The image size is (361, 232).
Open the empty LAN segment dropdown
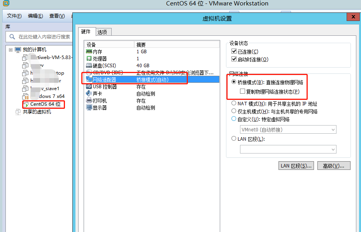(288, 149)
